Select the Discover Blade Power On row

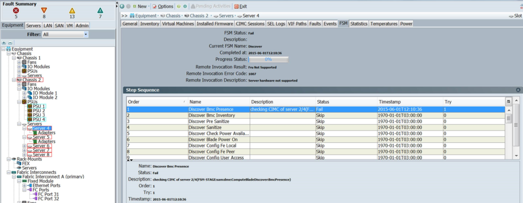(x=316, y=140)
